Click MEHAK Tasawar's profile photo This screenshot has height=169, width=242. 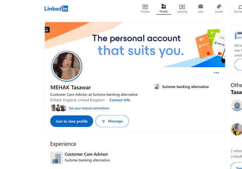(x=67, y=66)
